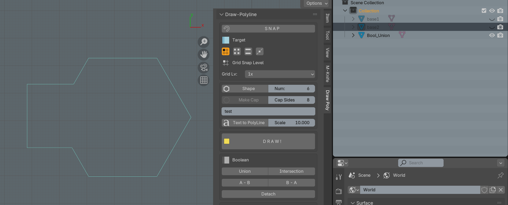The width and height of the screenshot is (508, 205).
Task: Collapse the Draw-Polyline panel
Action: (222, 15)
